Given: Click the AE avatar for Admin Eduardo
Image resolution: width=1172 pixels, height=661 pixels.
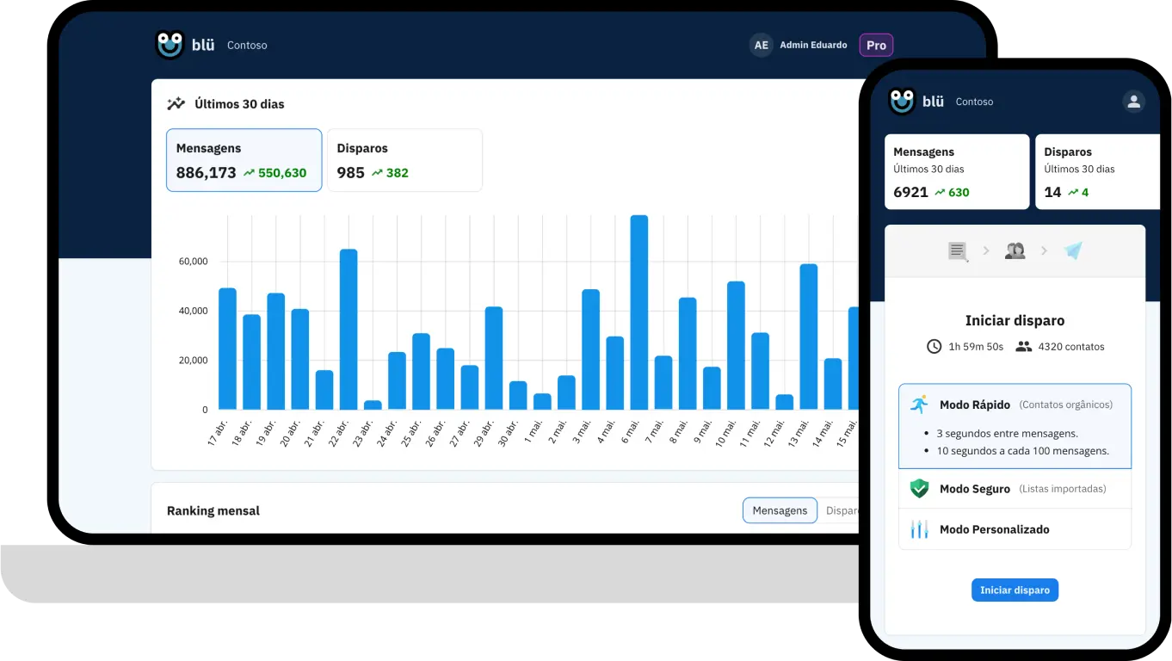Looking at the screenshot, I should coord(761,46).
